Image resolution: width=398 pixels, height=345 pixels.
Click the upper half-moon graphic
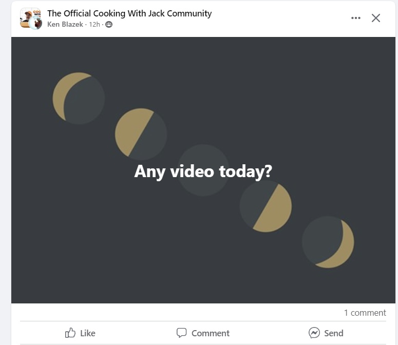point(141,134)
